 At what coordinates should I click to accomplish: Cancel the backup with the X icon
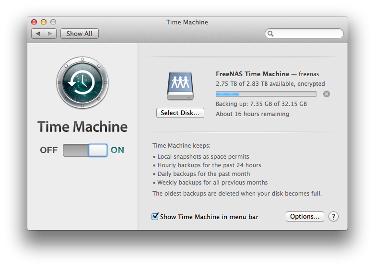pos(327,94)
